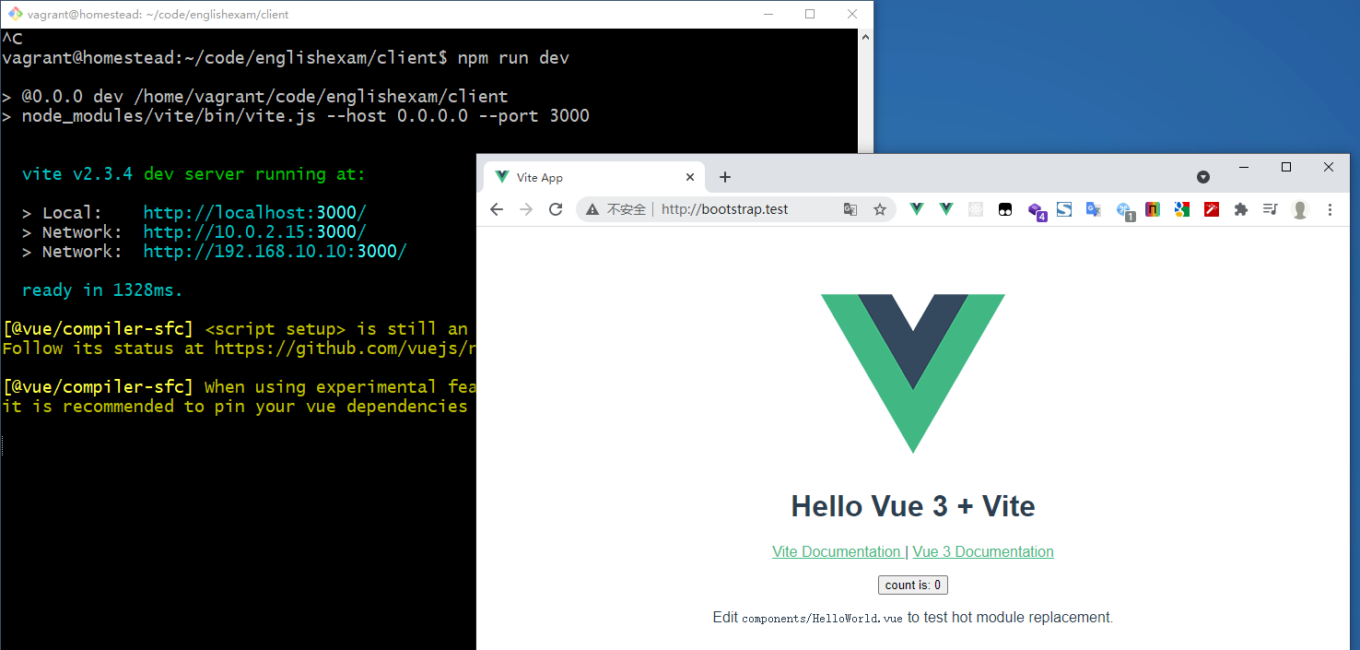Viewport: 1360px width, 650px height.
Task: Click the blue S extension icon
Action: (1064, 209)
